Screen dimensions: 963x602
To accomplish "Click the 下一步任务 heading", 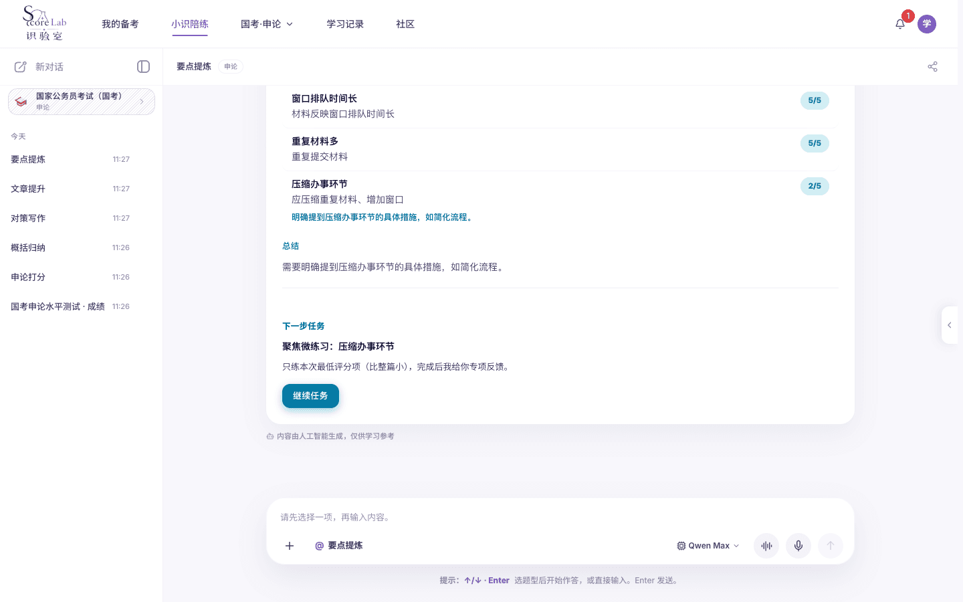I will (x=304, y=326).
